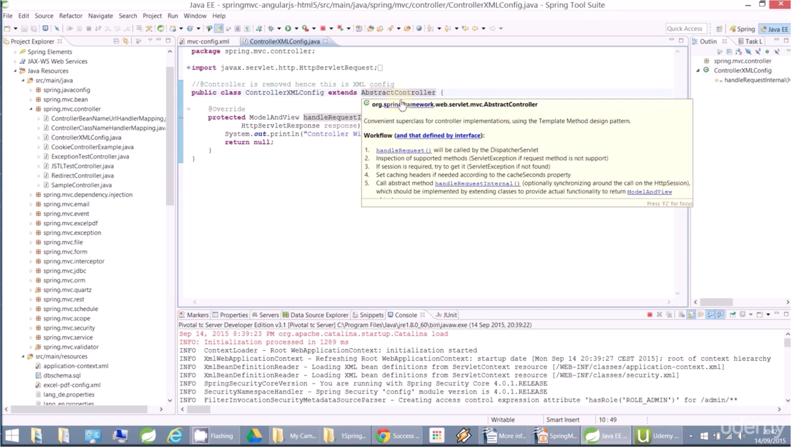Click the Debug bug icon in toolbar
791x447 pixels.
tap(271, 28)
